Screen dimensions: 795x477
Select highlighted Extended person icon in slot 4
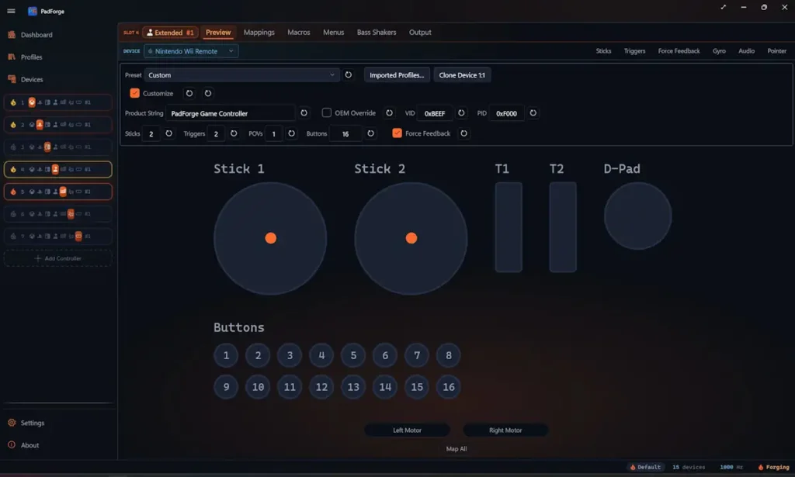point(55,169)
